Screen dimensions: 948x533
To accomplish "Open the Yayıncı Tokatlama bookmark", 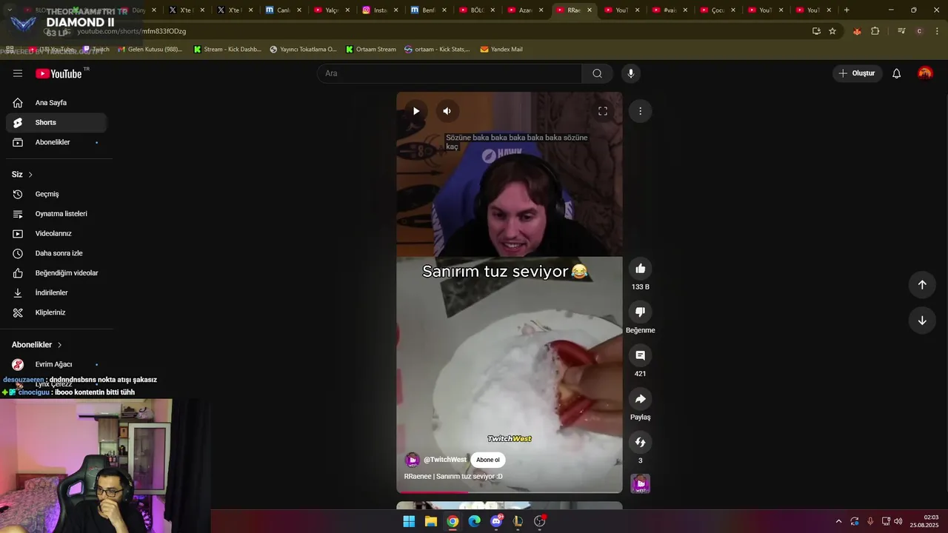I will click(x=303, y=50).
